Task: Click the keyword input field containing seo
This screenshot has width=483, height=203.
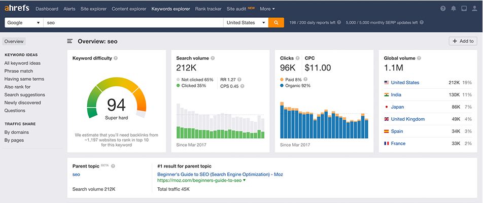Action: pos(133,22)
